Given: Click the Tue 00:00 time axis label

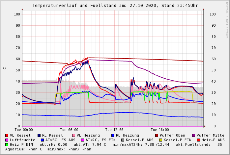Looking at the screenshot, I should 24,130.
